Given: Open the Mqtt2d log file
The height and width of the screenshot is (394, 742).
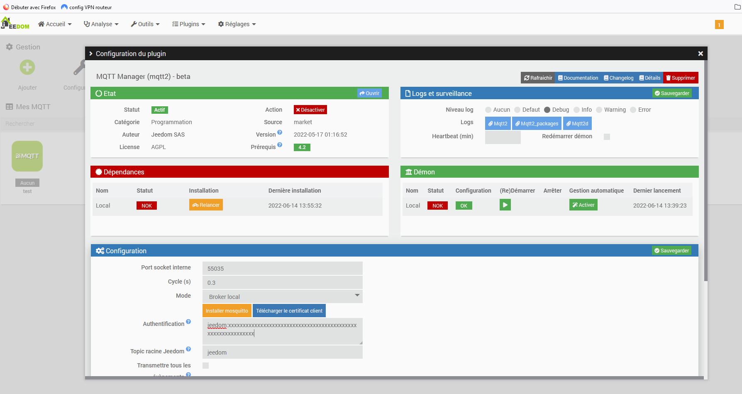Looking at the screenshot, I should [577, 123].
